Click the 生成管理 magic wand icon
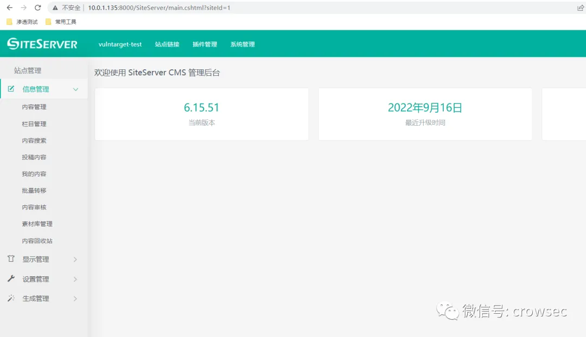Viewport: 586px width, 337px height. [11, 298]
